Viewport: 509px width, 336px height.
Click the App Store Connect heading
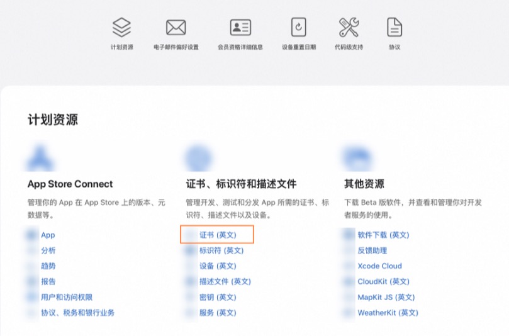click(x=70, y=184)
